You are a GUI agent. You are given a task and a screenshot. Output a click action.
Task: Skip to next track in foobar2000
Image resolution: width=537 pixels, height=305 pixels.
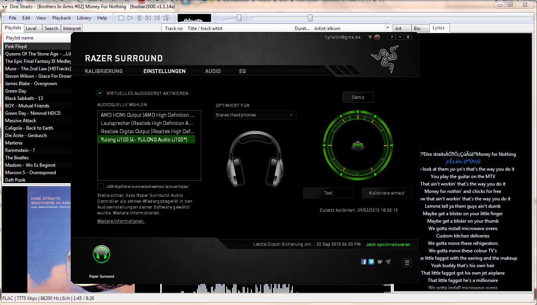pyautogui.click(x=157, y=18)
